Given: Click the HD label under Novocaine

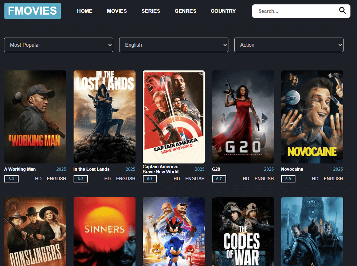Looking at the screenshot, I should pos(315,179).
